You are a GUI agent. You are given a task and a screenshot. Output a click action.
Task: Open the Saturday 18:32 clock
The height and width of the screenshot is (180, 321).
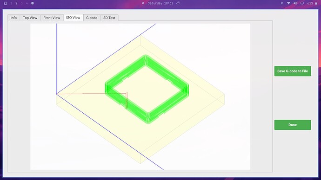tap(160, 3)
